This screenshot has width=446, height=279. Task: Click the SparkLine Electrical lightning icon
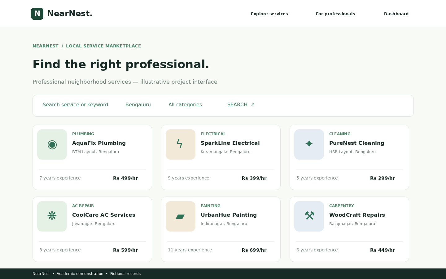(181, 144)
